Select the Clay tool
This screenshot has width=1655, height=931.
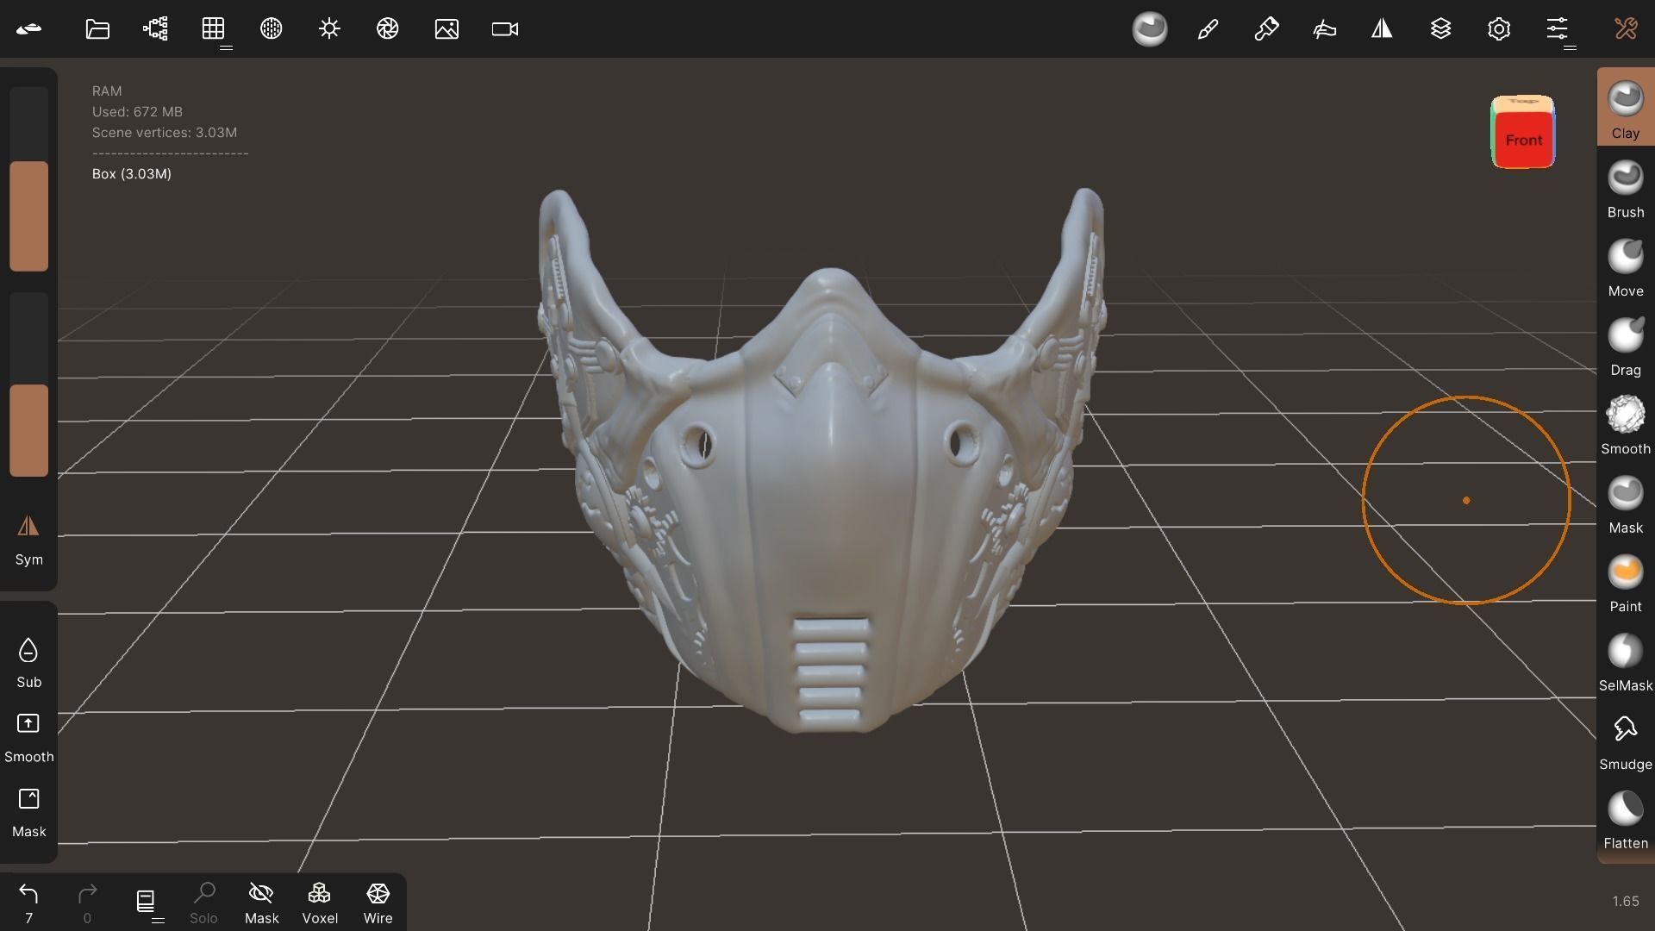[1626, 108]
